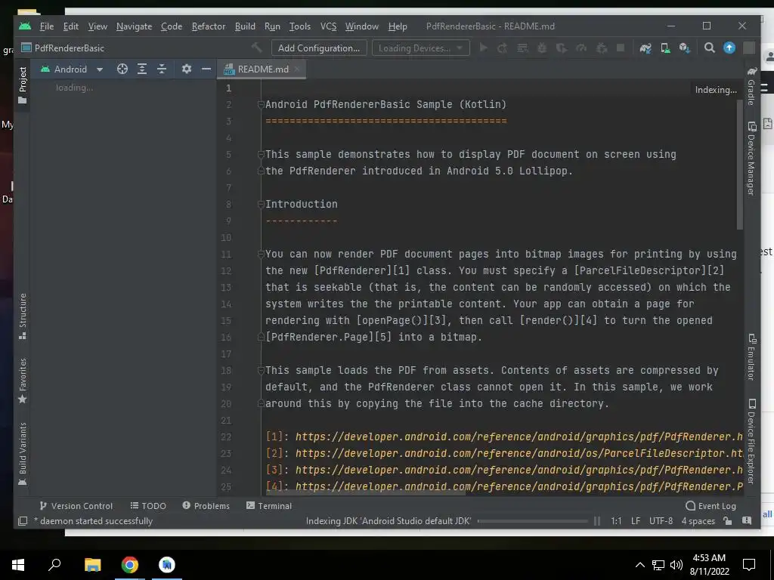774x580 pixels.
Task: Toggle the Build Variants tool window
Action: 22,454
